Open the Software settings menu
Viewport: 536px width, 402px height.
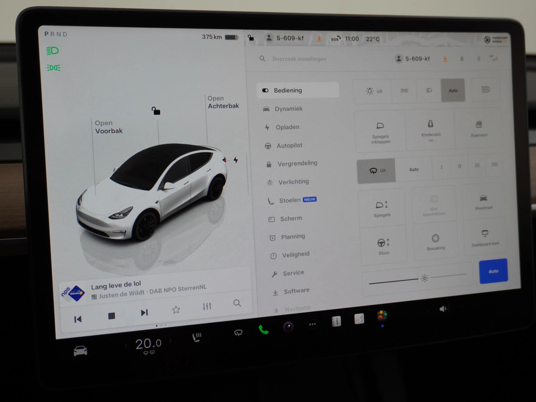[x=291, y=291]
